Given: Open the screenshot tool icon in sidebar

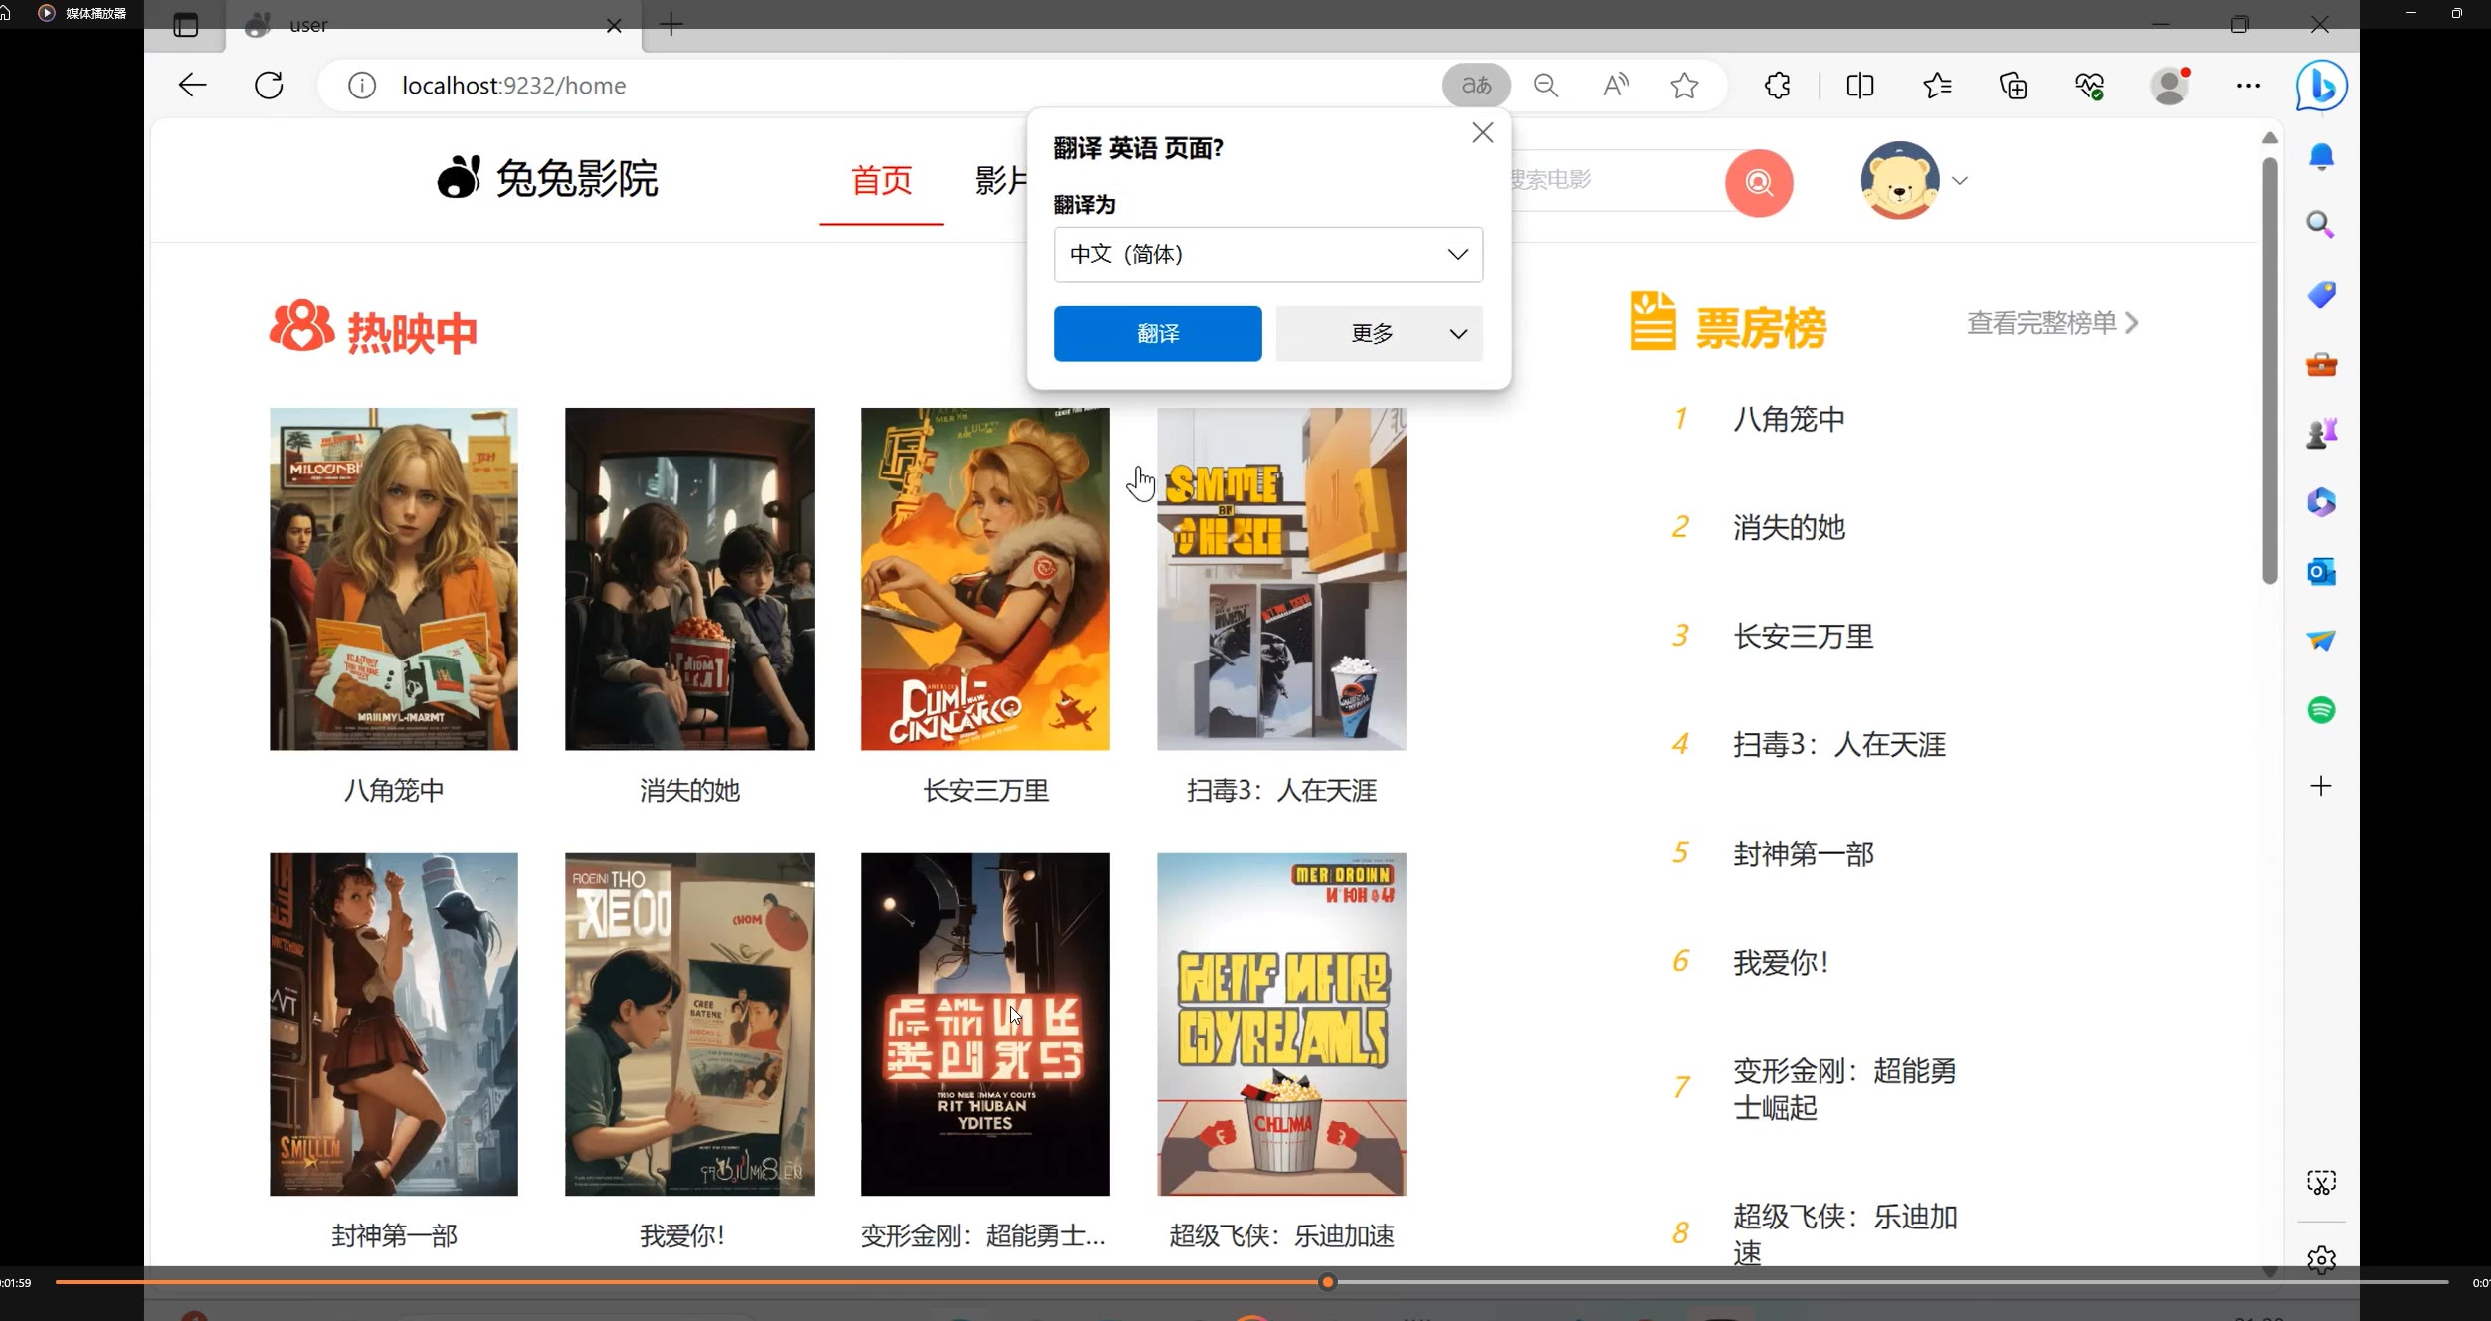Looking at the screenshot, I should (2321, 1183).
